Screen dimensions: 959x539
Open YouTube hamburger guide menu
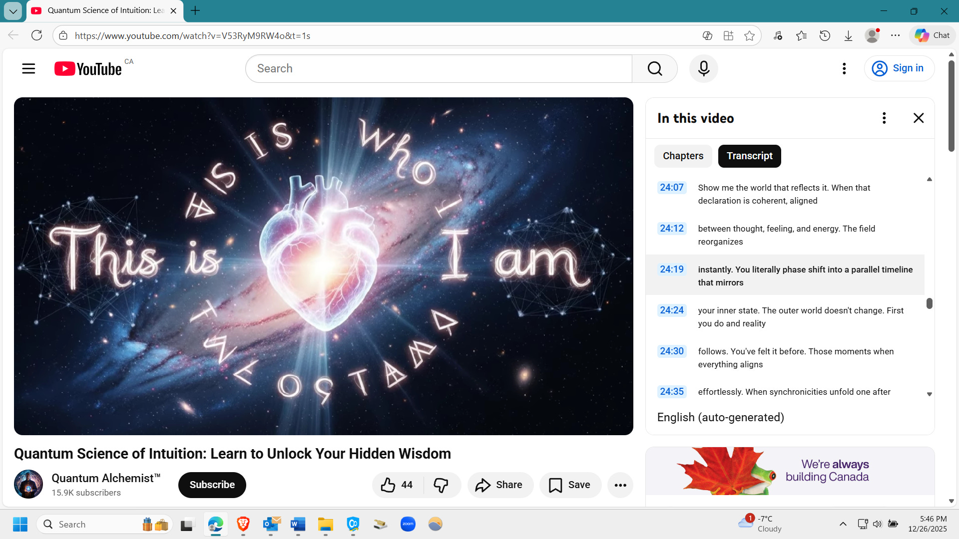point(28,68)
